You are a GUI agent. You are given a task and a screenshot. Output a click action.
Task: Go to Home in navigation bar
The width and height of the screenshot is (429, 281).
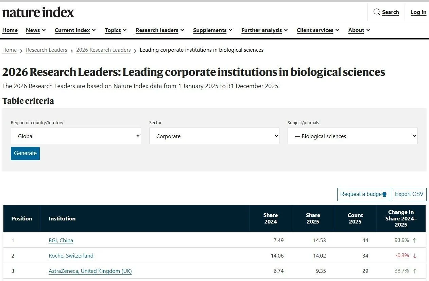point(10,30)
